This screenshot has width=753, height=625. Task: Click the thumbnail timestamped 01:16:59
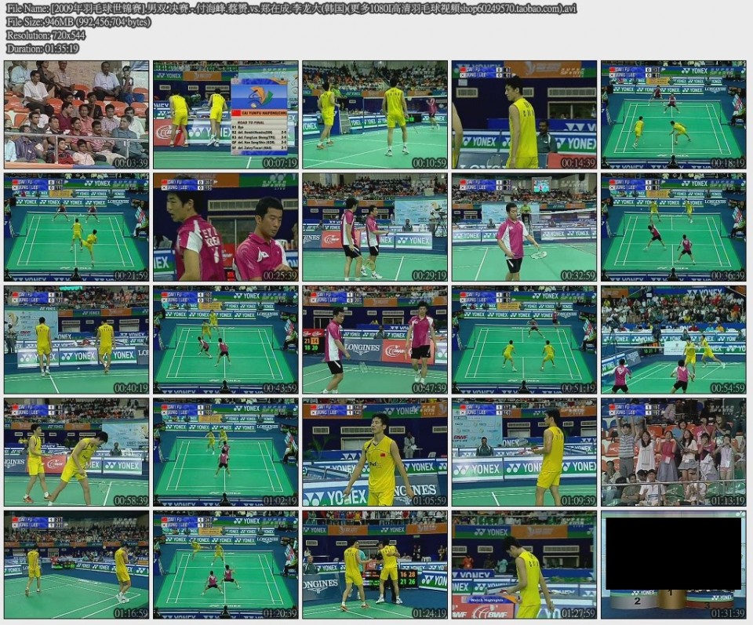[x=76, y=565]
